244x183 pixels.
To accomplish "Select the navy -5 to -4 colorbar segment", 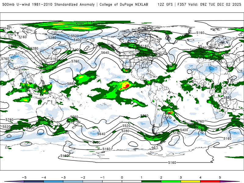I will (34, 181).
